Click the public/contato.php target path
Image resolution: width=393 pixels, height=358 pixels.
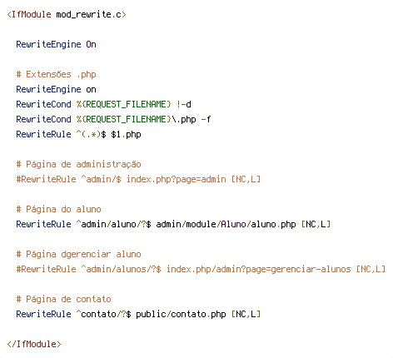point(181,314)
